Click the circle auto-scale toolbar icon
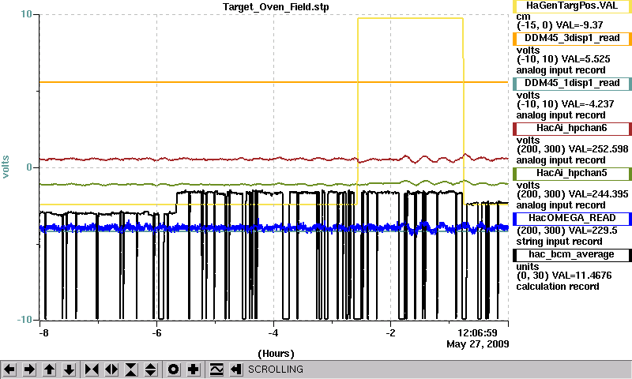Screen dimensions: 632x379 (173, 370)
